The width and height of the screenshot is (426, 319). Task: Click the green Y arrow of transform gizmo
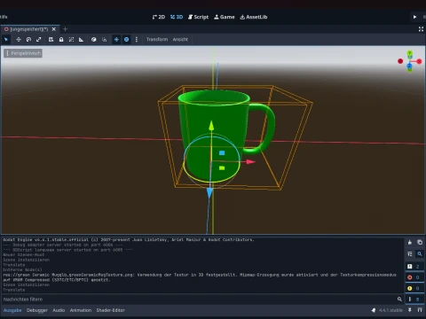pyautogui.click(x=211, y=125)
